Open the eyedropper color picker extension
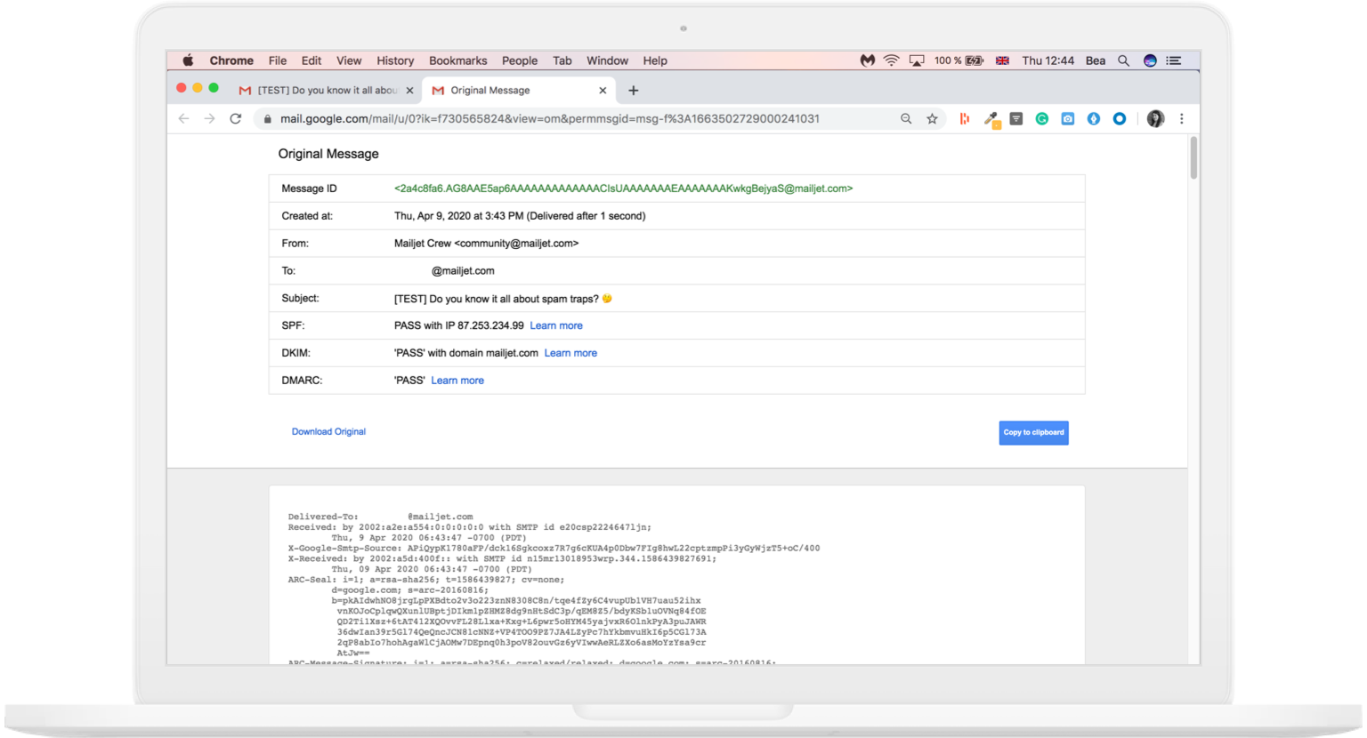Image resolution: width=1367 pixels, height=738 pixels. 991,119
